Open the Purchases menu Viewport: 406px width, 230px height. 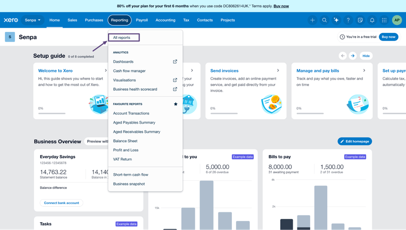click(94, 20)
